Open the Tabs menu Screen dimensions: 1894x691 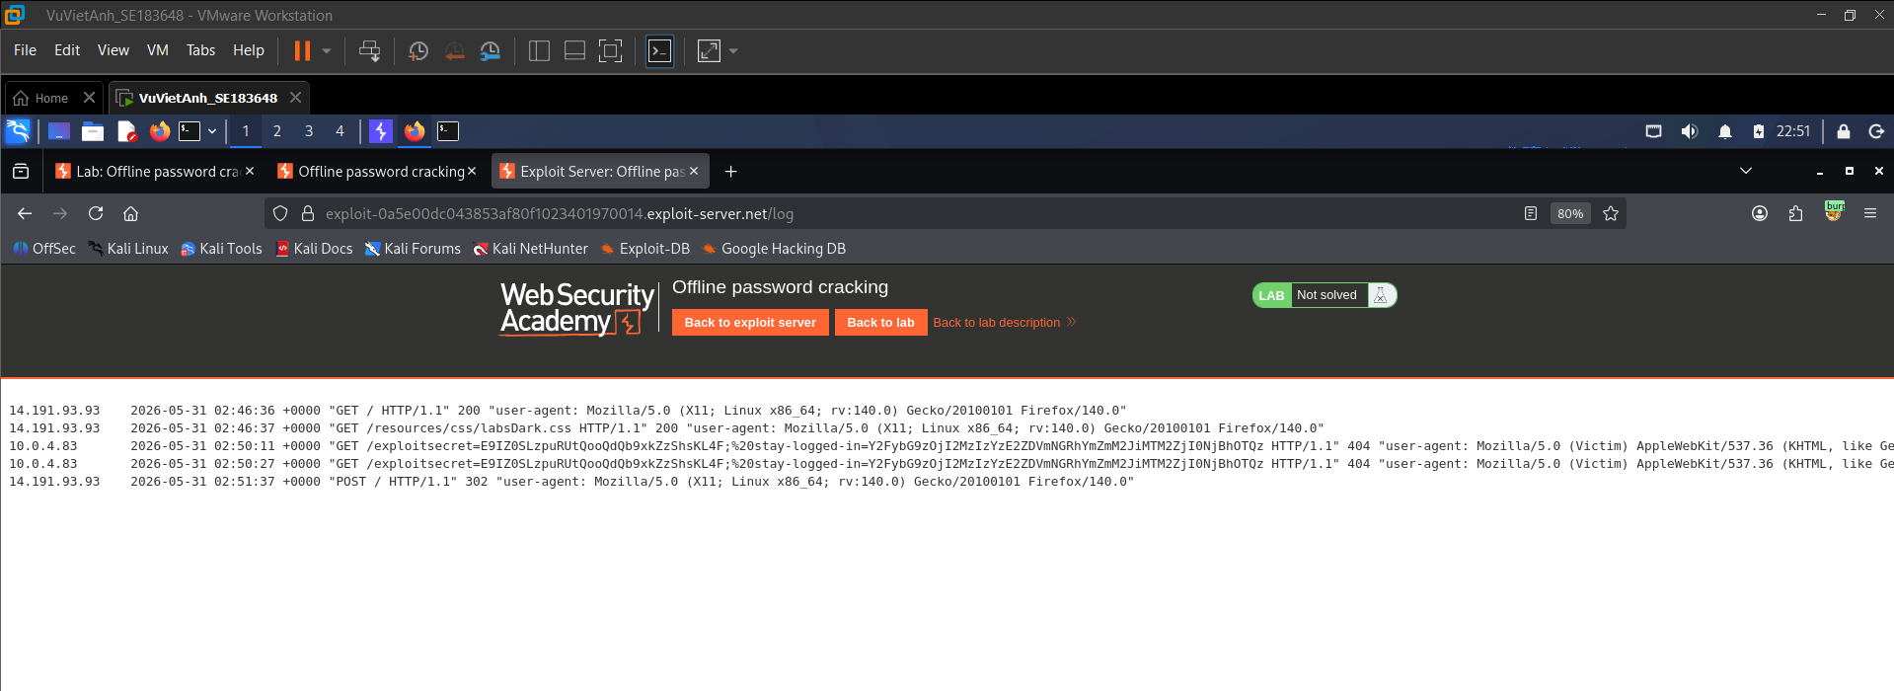(200, 50)
